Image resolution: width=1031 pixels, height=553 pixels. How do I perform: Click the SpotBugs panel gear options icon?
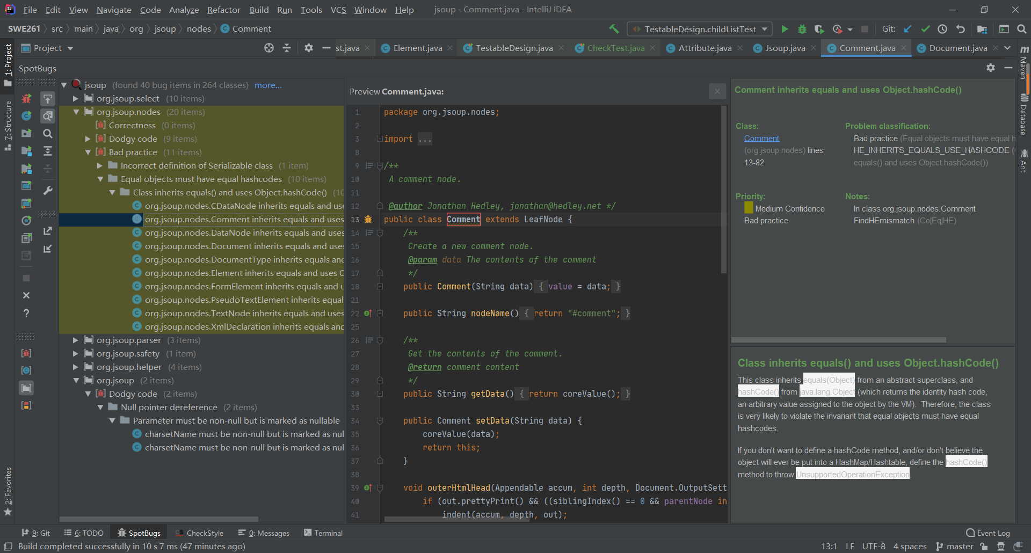pos(991,68)
